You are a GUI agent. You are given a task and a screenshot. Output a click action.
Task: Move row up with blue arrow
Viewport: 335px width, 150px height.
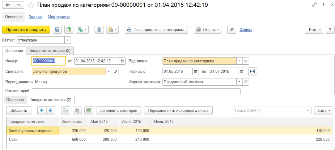click(x=41, y=110)
